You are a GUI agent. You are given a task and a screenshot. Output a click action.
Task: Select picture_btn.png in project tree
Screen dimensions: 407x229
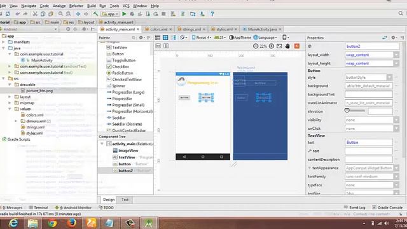(39, 90)
